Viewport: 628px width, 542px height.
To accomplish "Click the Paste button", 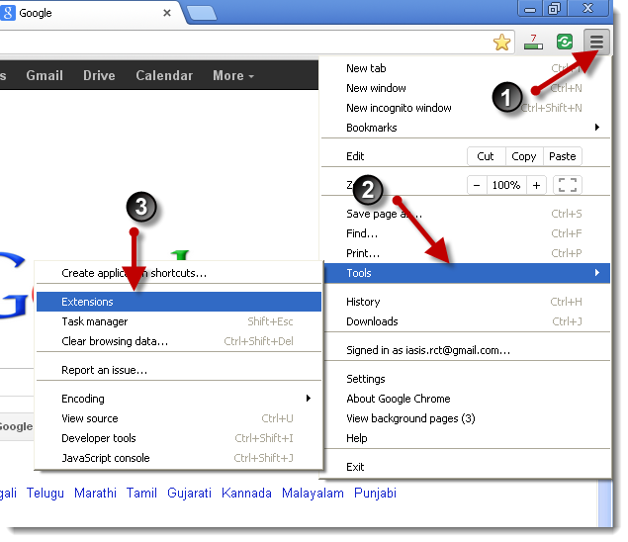I will pyautogui.click(x=563, y=156).
